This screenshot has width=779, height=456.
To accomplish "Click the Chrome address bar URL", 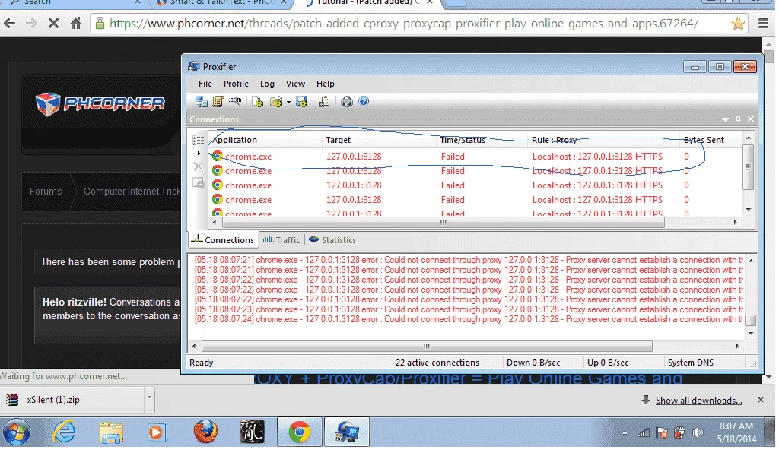I will (x=404, y=24).
